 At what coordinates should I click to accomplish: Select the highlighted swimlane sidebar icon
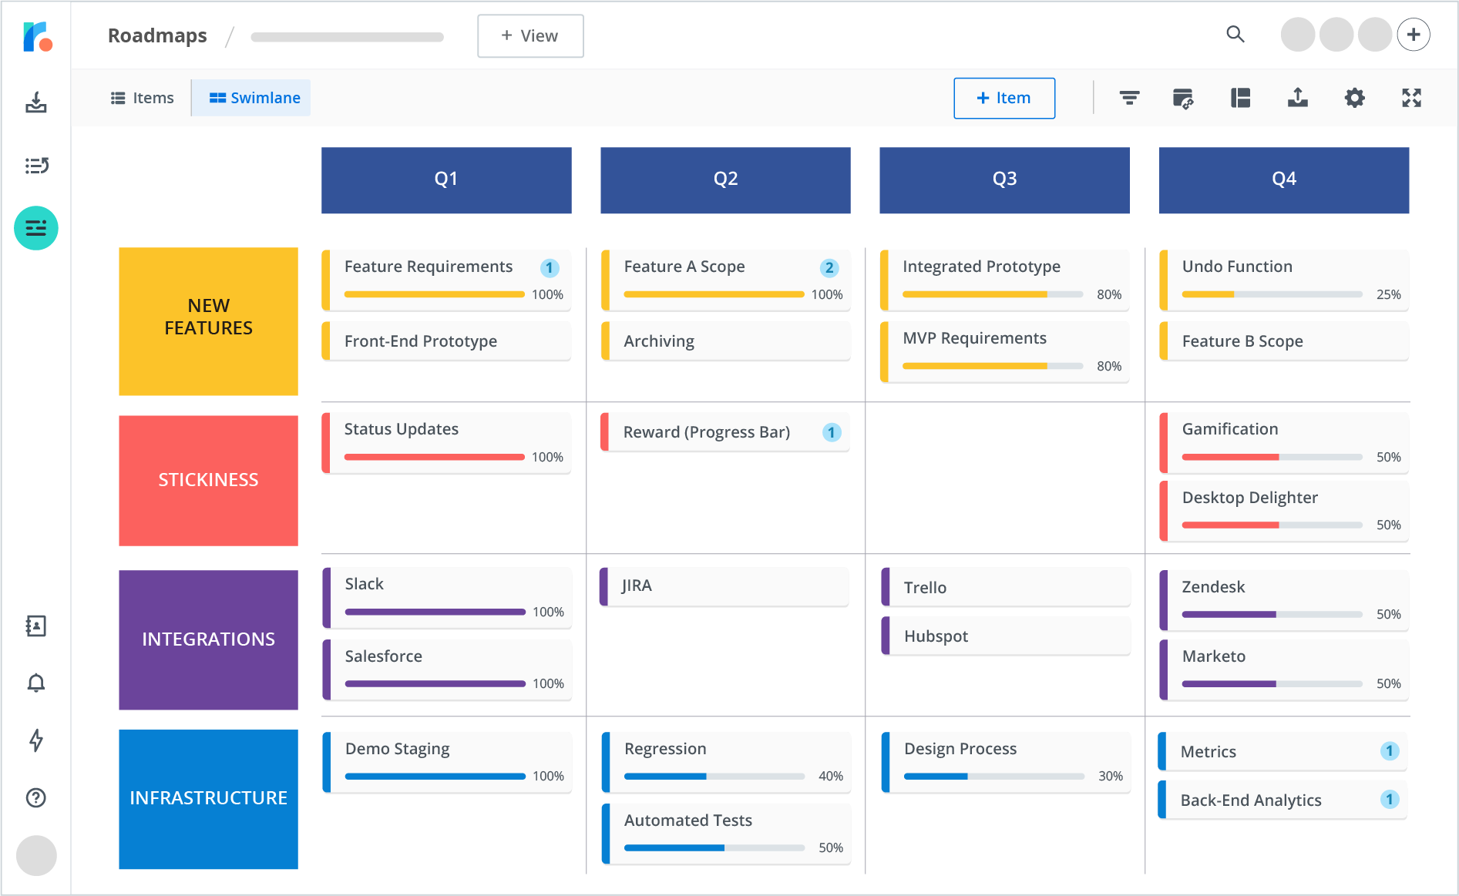pos(35,227)
